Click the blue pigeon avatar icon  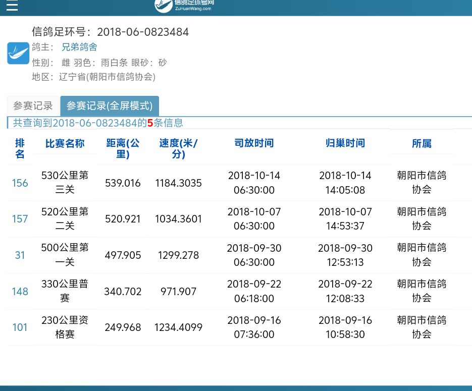point(18,53)
